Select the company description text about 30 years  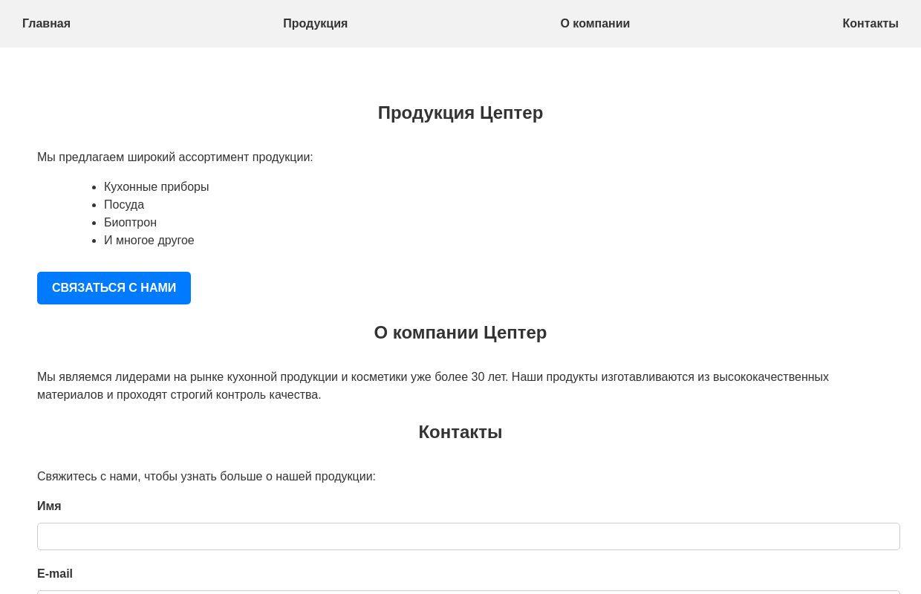click(433, 385)
